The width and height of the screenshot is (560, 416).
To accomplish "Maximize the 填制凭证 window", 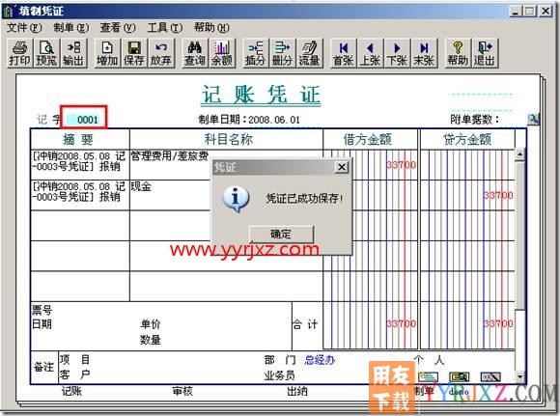I will 530,12.
